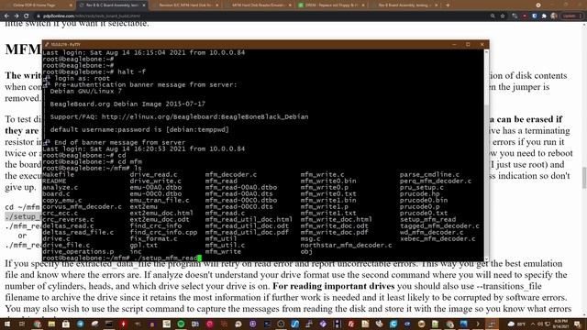587x330 pixels.
Task: Open the notification center icon
Action: [x=578, y=324]
